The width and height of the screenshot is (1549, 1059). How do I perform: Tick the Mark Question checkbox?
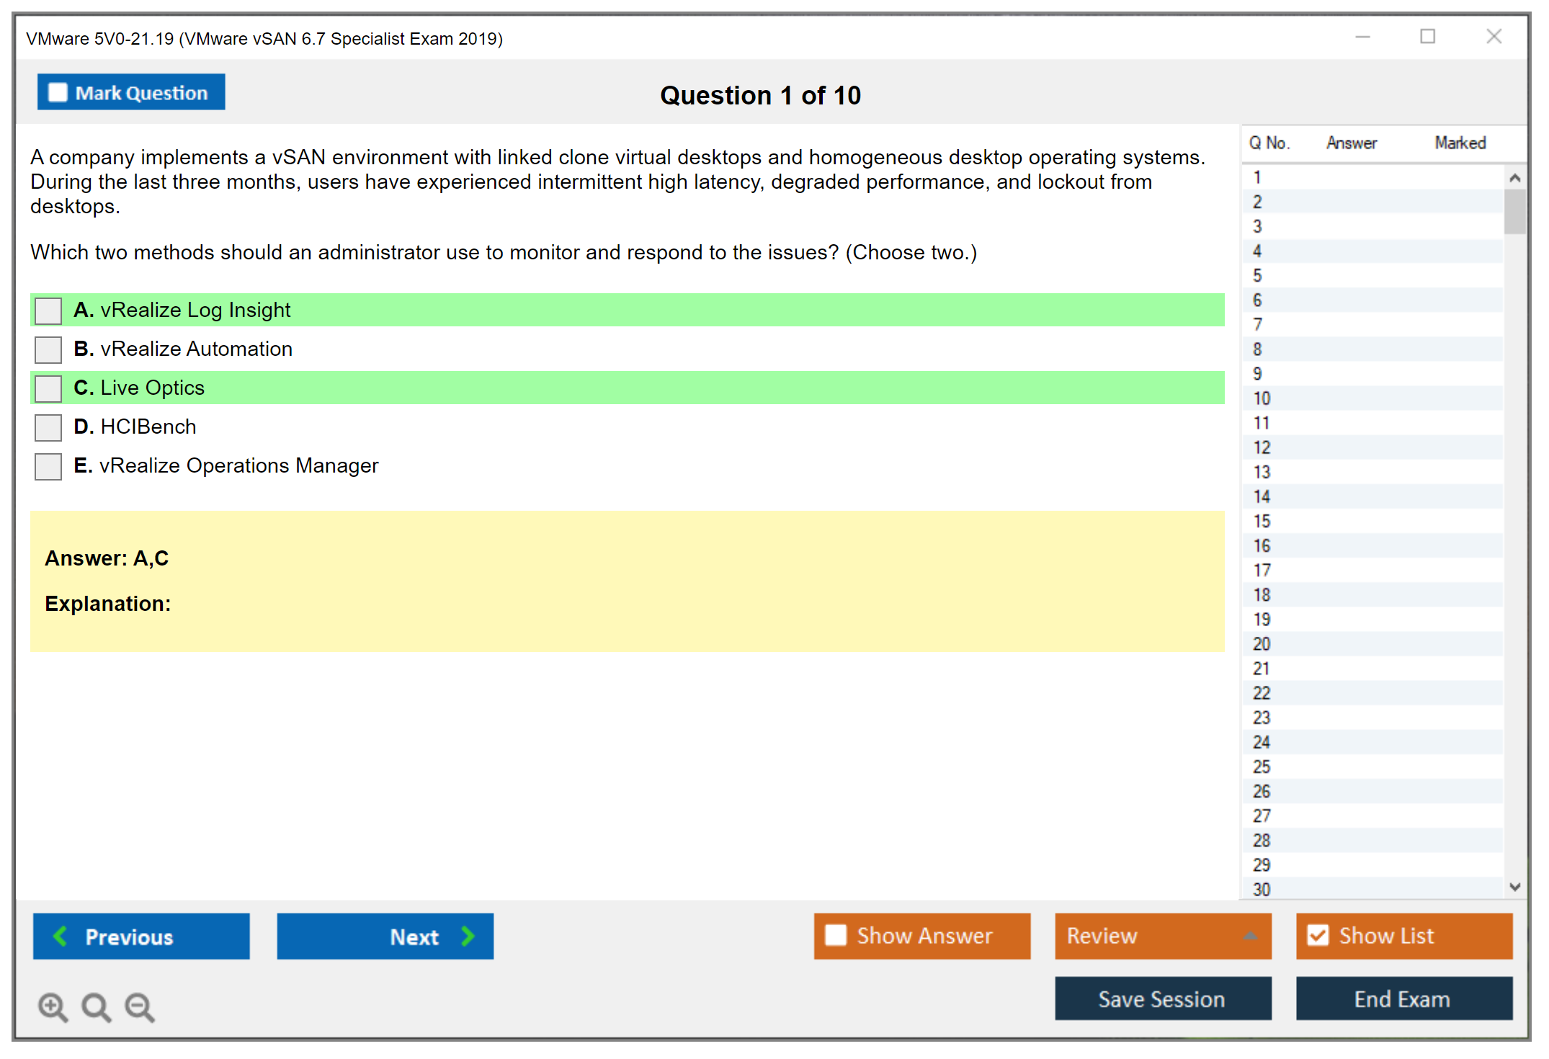click(x=58, y=93)
